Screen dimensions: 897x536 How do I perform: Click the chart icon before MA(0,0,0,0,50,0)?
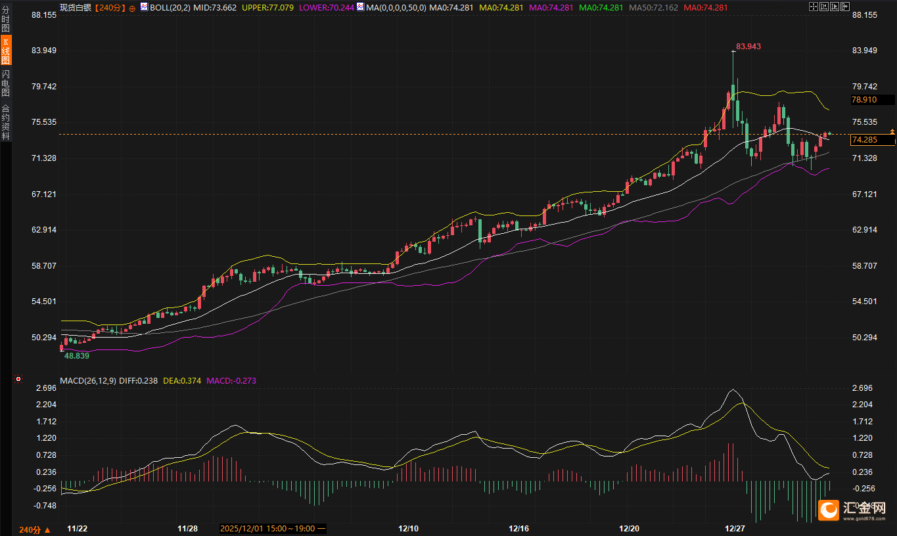coord(361,7)
